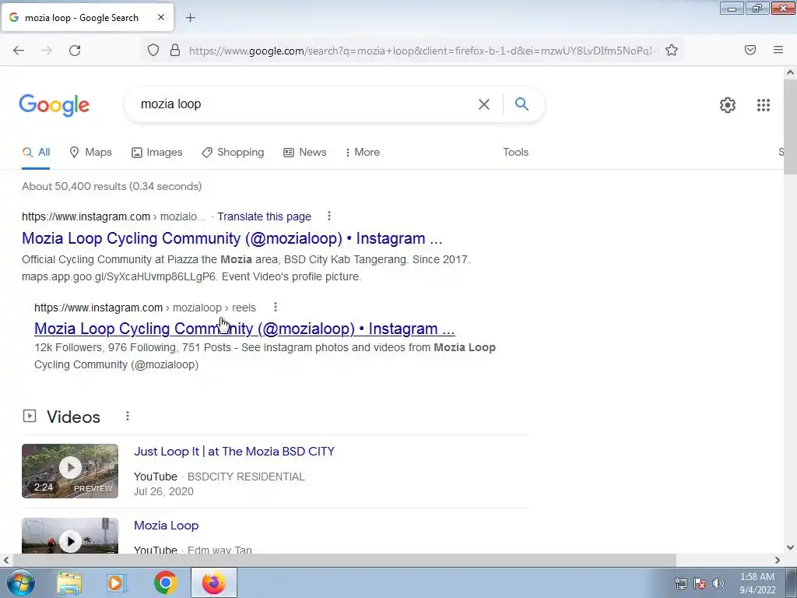Save page to Pocket
This screenshot has height=598, width=797.
750,50
